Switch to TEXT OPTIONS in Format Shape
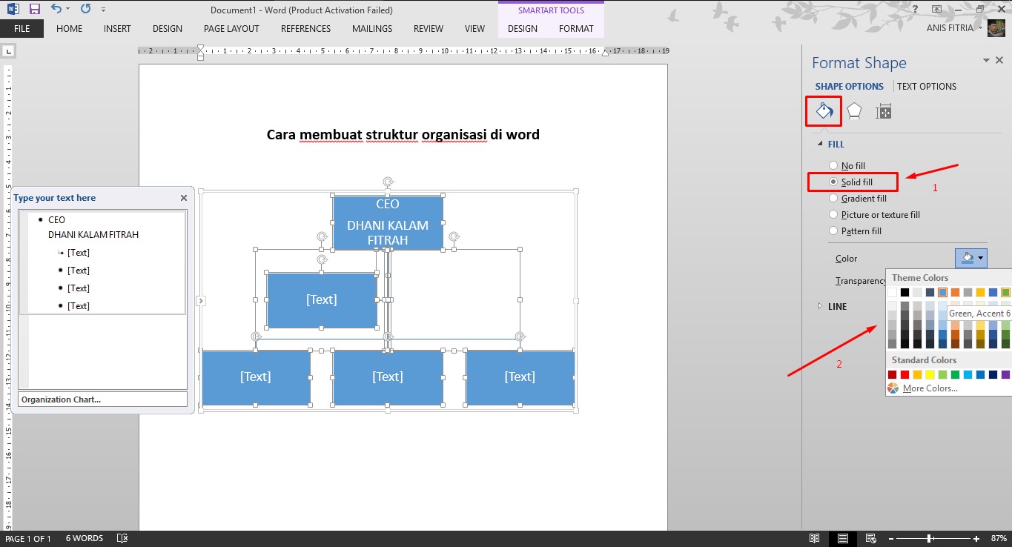The width and height of the screenshot is (1012, 547). point(927,87)
